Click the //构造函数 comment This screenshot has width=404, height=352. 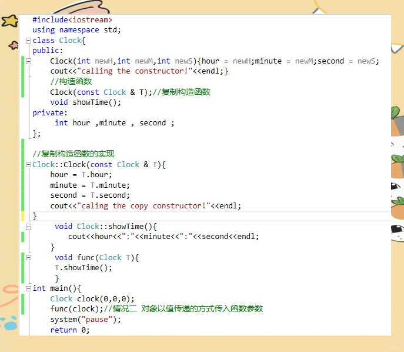[x=71, y=81]
